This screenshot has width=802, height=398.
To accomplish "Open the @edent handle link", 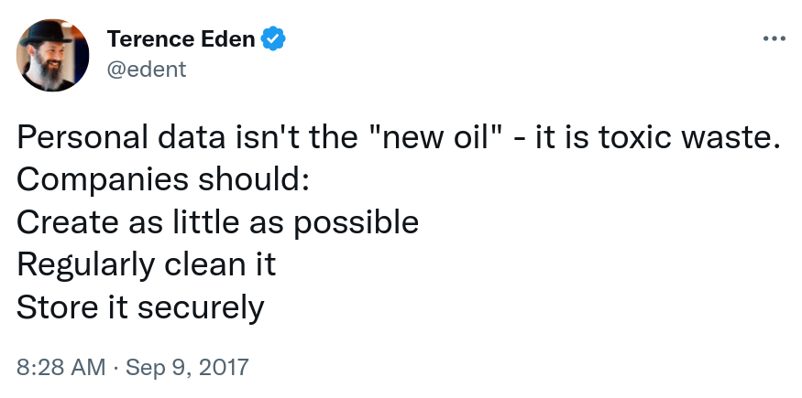I will [x=147, y=70].
